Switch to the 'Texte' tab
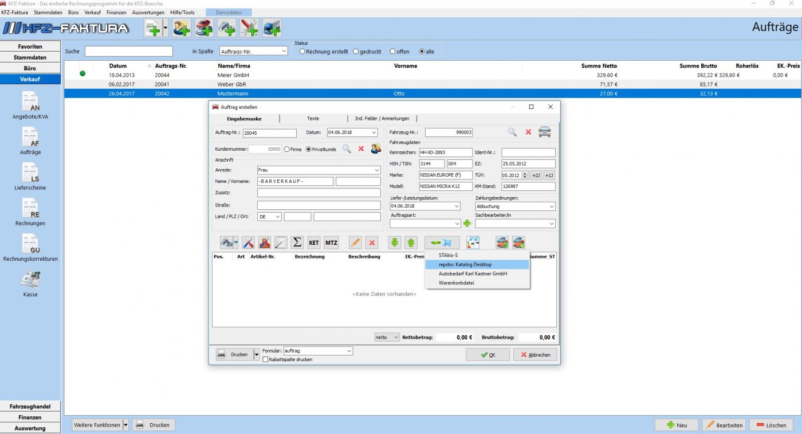Image resolution: width=802 pixels, height=434 pixels. click(313, 119)
